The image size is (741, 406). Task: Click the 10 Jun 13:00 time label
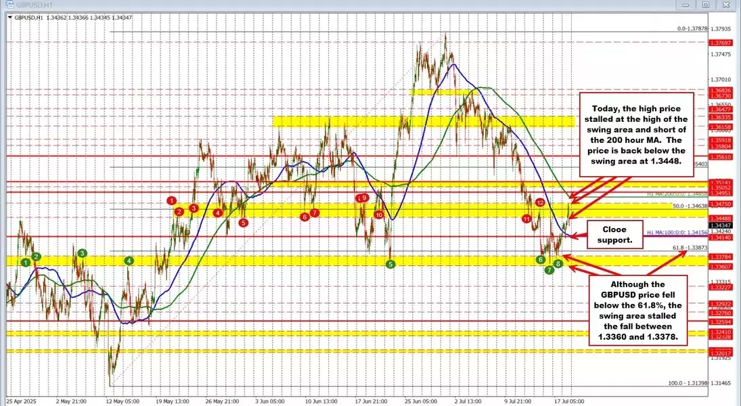[321, 401]
